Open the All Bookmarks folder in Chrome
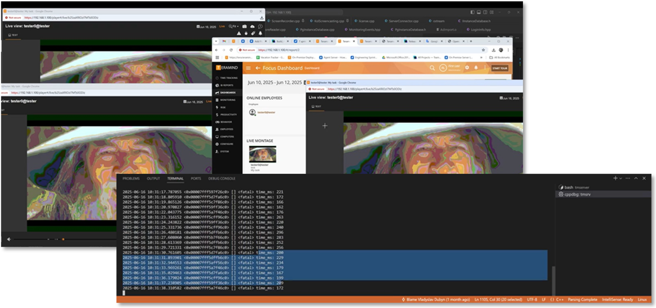 499,58
